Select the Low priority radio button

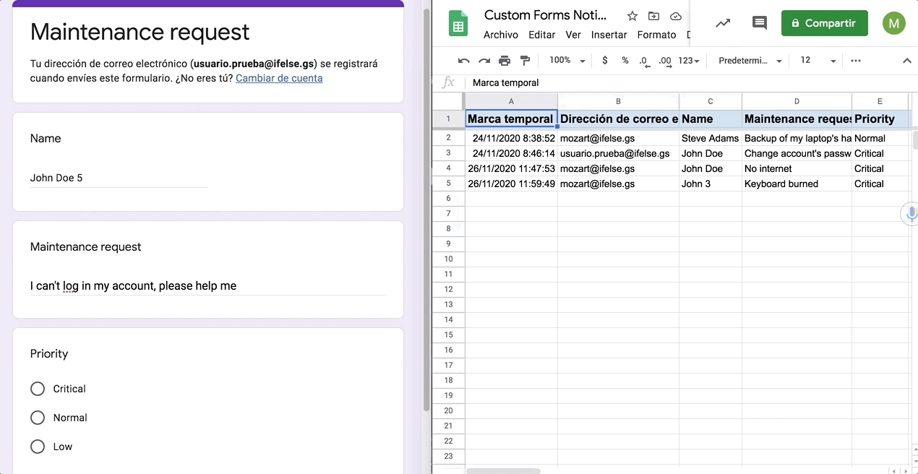(38, 447)
